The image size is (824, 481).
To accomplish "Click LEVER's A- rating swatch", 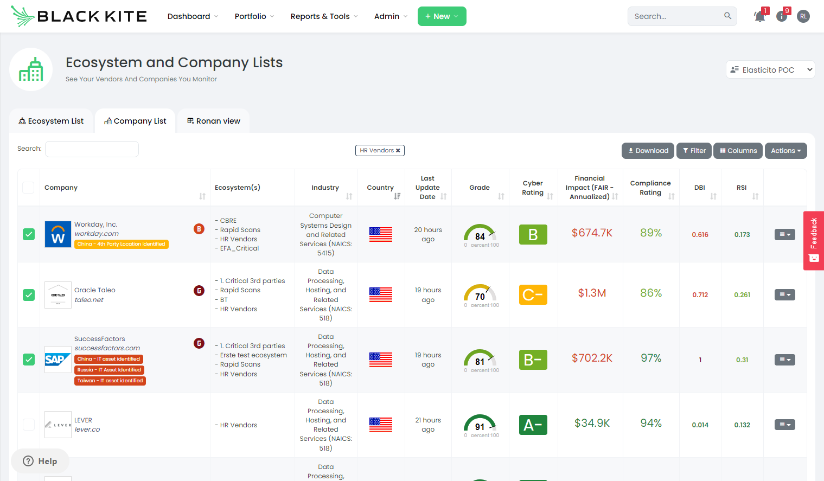I will point(533,425).
